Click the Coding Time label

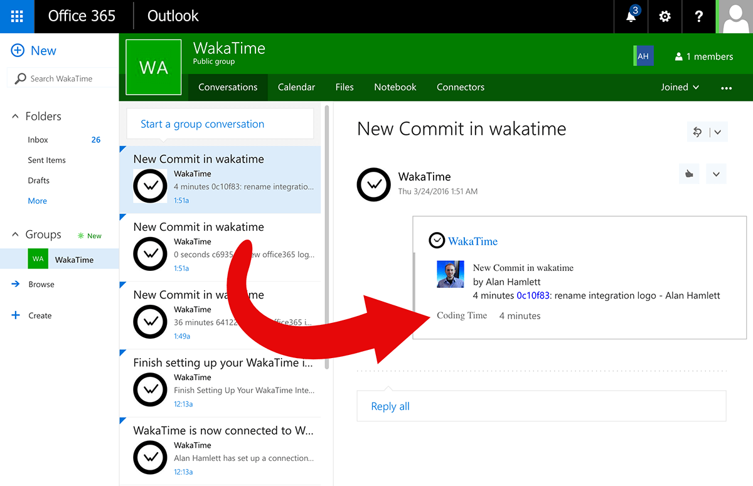462,315
